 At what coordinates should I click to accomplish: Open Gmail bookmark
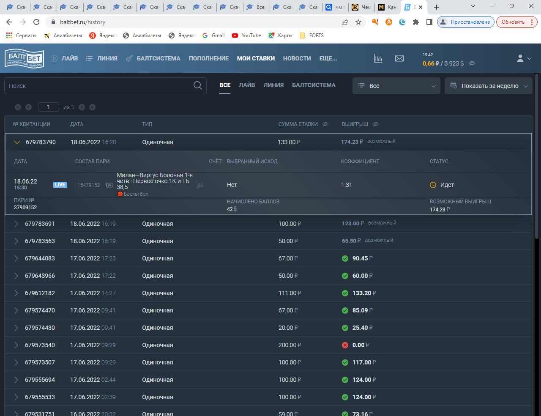(x=213, y=36)
